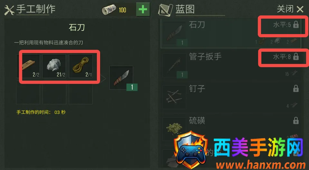
Task: Click the rope ingredient slot
Action: pos(81,66)
